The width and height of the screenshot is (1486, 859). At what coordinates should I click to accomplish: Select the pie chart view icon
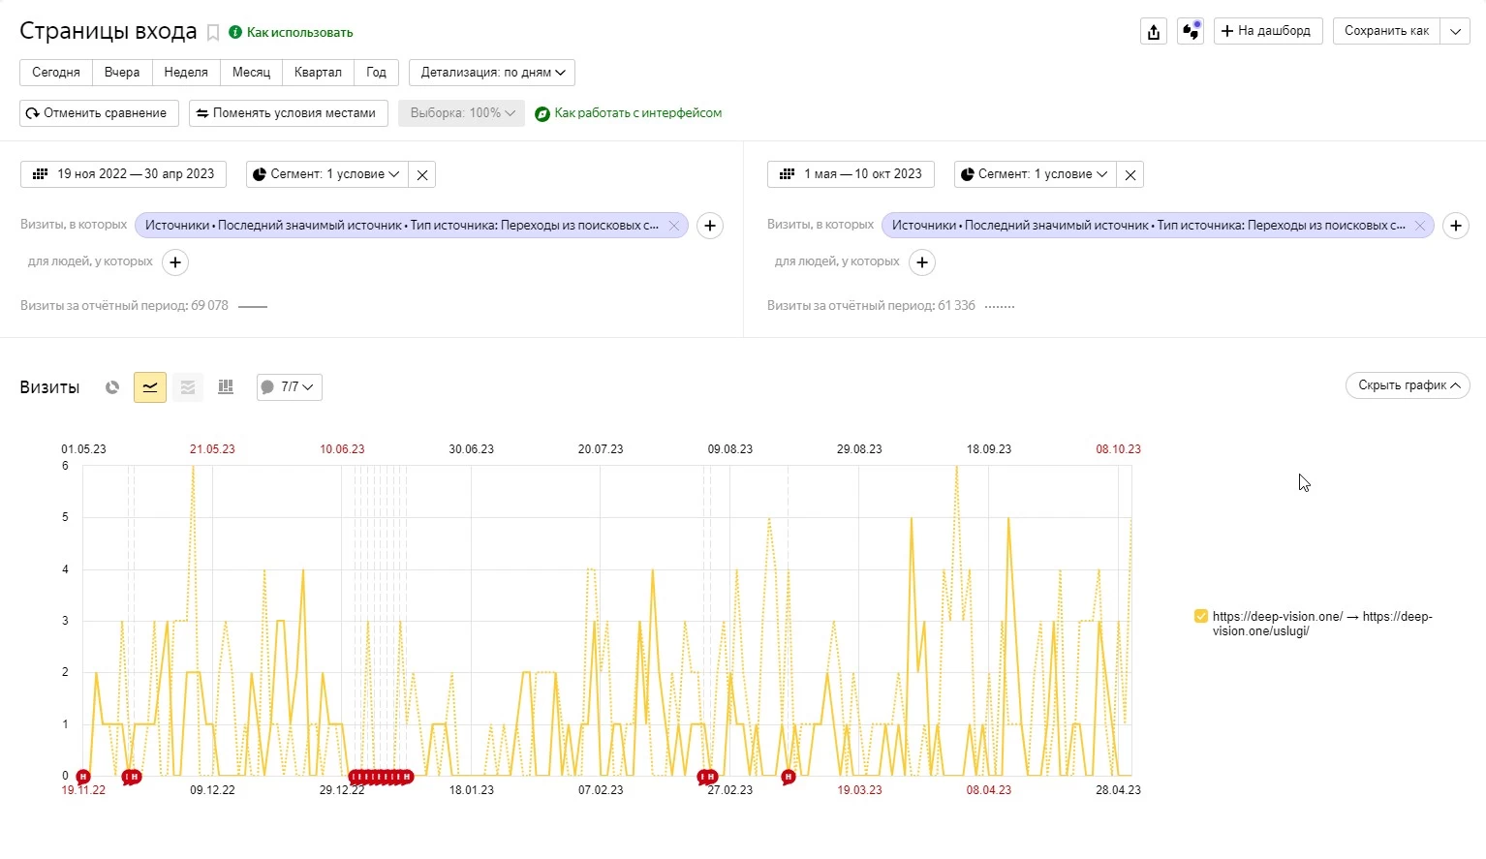[112, 387]
